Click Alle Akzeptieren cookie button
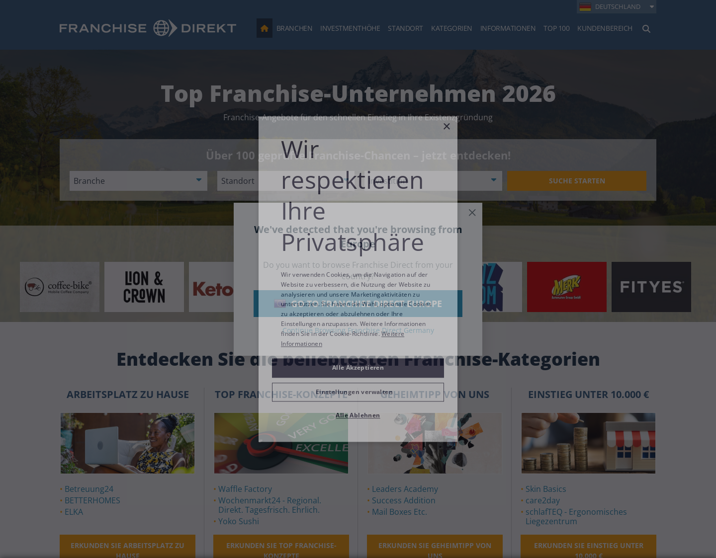The image size is (716, 558). [x=358, y=368]
